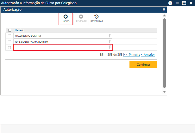Sort by the Usuário column header
The width and height of the screenshot is (195, 133).
pyautogui.click(x=20, y=30)
